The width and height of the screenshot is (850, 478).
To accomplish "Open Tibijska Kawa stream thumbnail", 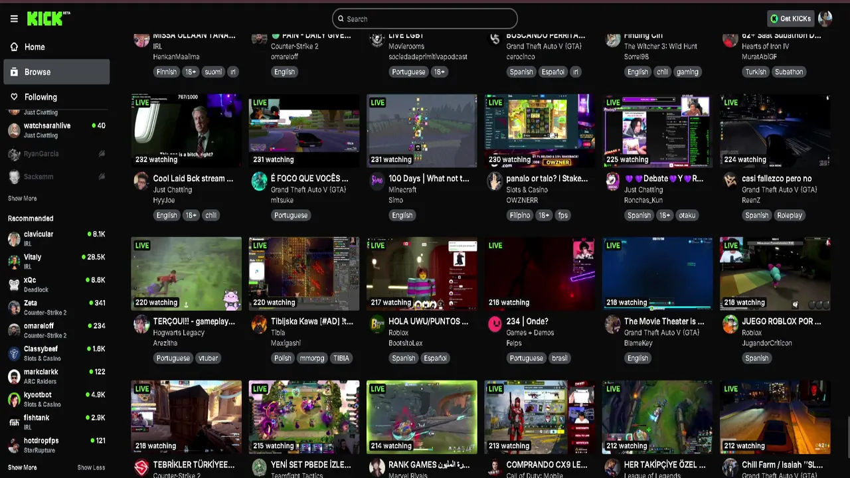I will [304, 274].
